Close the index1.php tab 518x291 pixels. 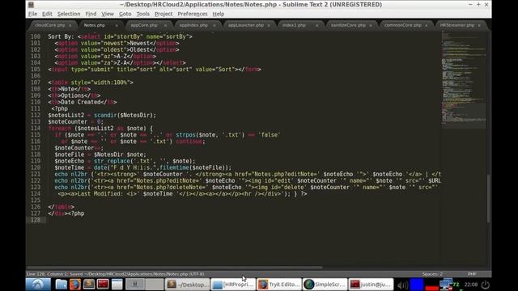316,25
